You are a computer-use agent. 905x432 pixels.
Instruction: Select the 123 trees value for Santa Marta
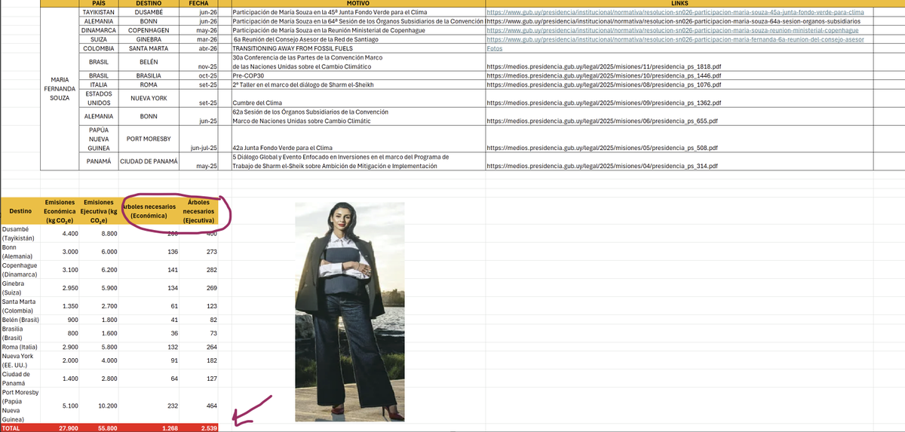(199, 306)
